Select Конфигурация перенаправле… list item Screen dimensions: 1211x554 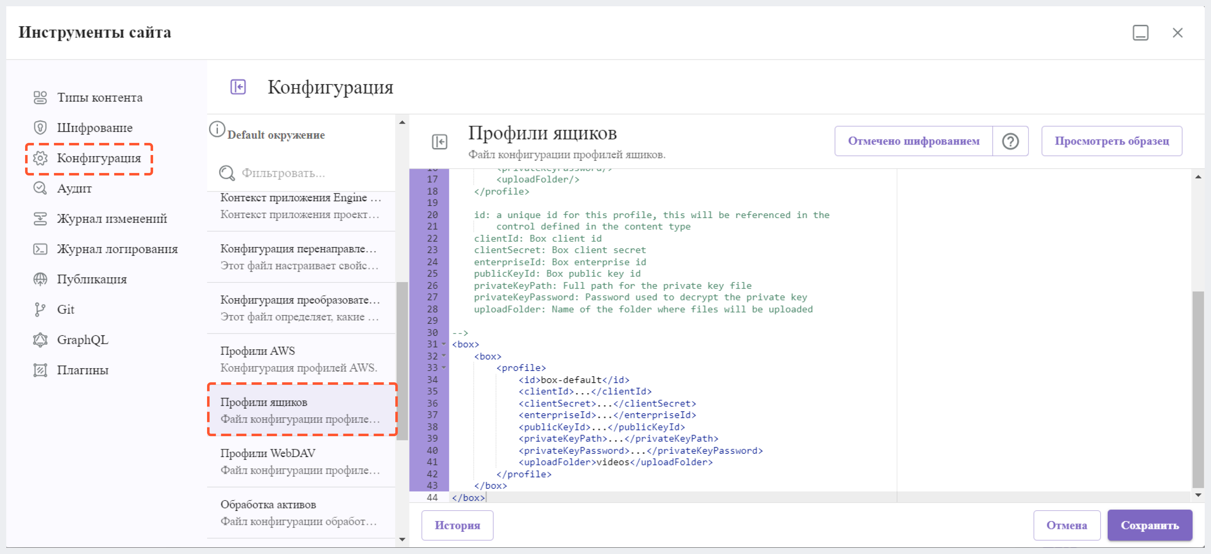tap(301, 257)
